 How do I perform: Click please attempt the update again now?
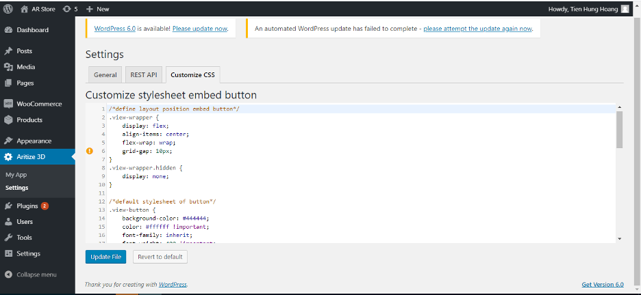(477, 29)
